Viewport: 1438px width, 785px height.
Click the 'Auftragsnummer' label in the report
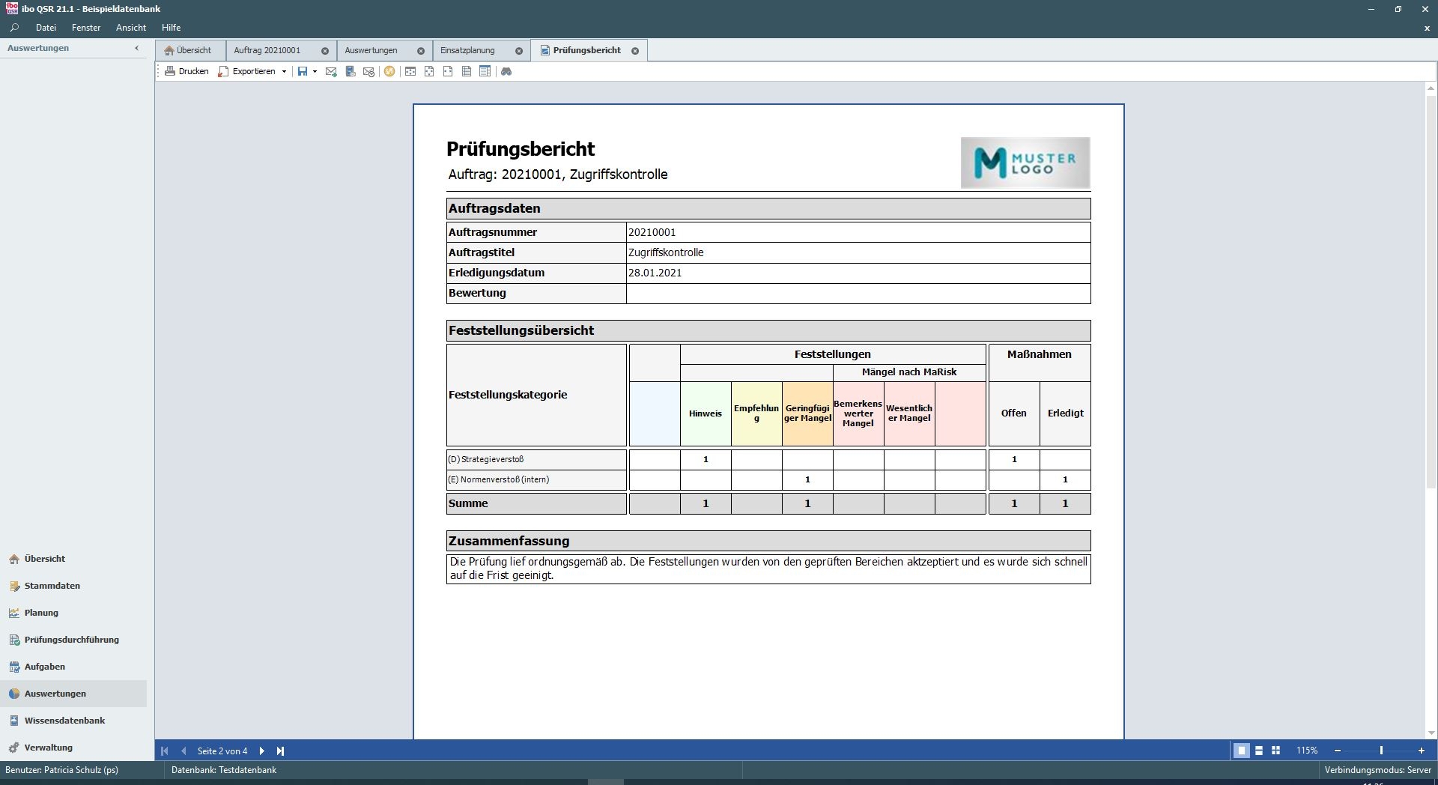tap(493, 232)
